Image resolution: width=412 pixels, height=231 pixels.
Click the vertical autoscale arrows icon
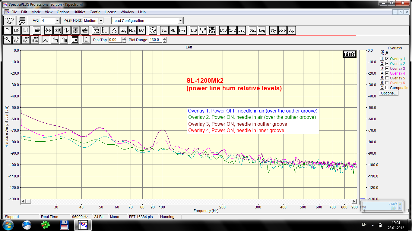(86, 39)
